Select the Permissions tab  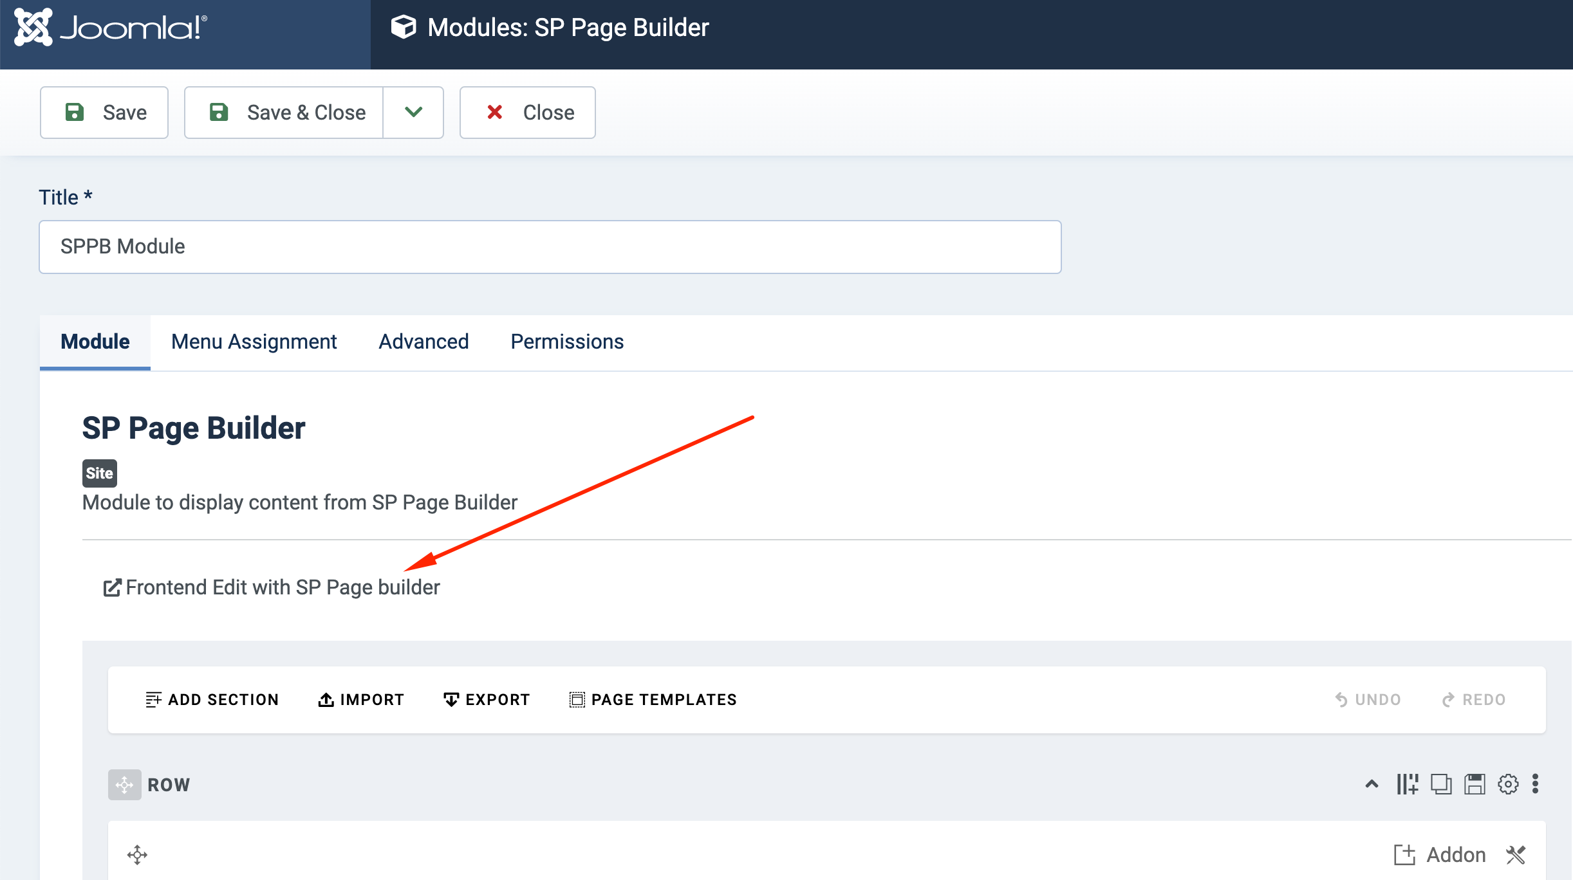(566, 342)
